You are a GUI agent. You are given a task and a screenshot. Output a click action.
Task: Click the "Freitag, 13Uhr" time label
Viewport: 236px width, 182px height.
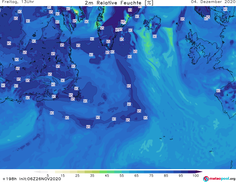[18, 2]
